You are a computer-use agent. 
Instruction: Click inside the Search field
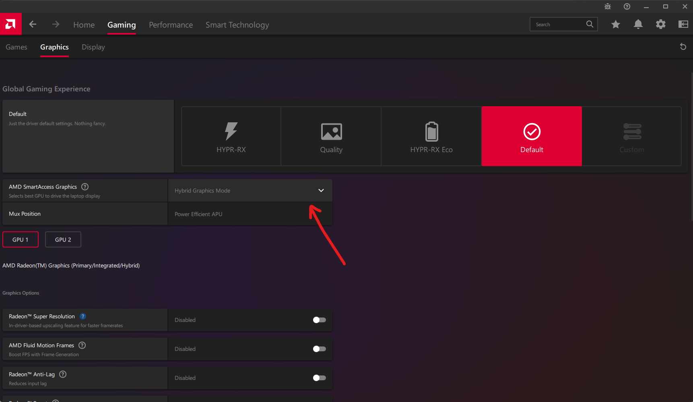pyautogui.click(x=559, y=24)
